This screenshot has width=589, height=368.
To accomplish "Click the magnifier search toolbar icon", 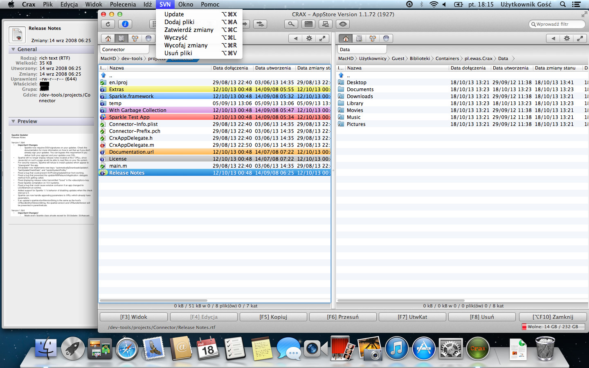I will tap(291, 24).
